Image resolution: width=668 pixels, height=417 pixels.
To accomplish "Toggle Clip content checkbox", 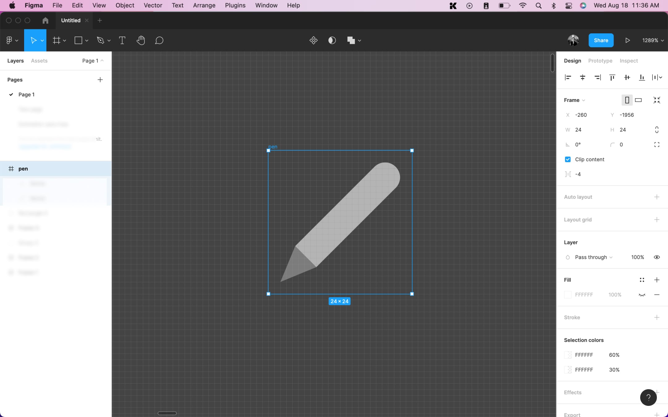I will (x=568, y=159).
